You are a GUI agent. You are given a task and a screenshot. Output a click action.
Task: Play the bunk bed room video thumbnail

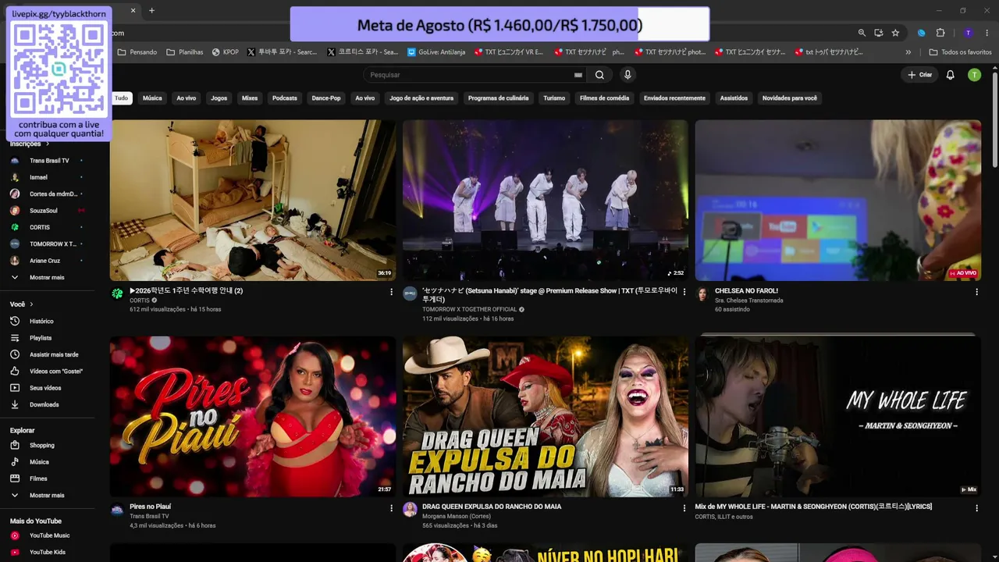[x=253, y=201]
